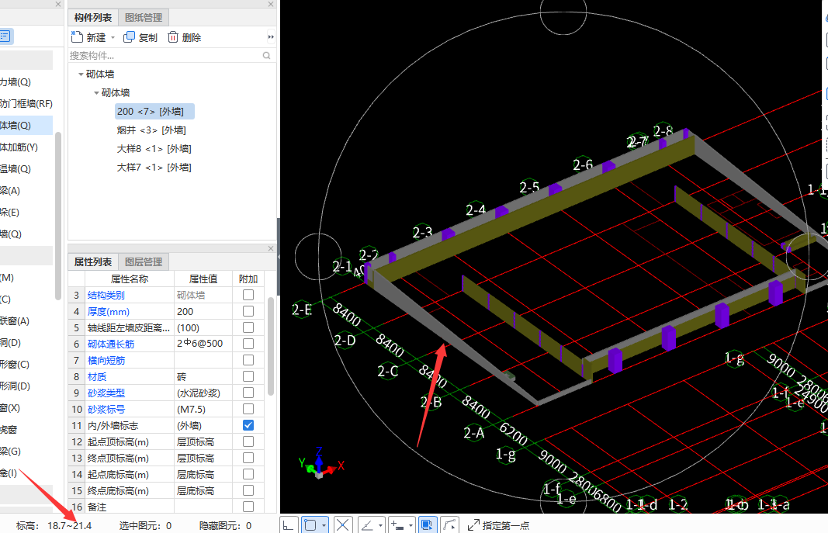Select the 大样8 <1> [外墙] component
The image size is (828, 533).
pos(154,149)
